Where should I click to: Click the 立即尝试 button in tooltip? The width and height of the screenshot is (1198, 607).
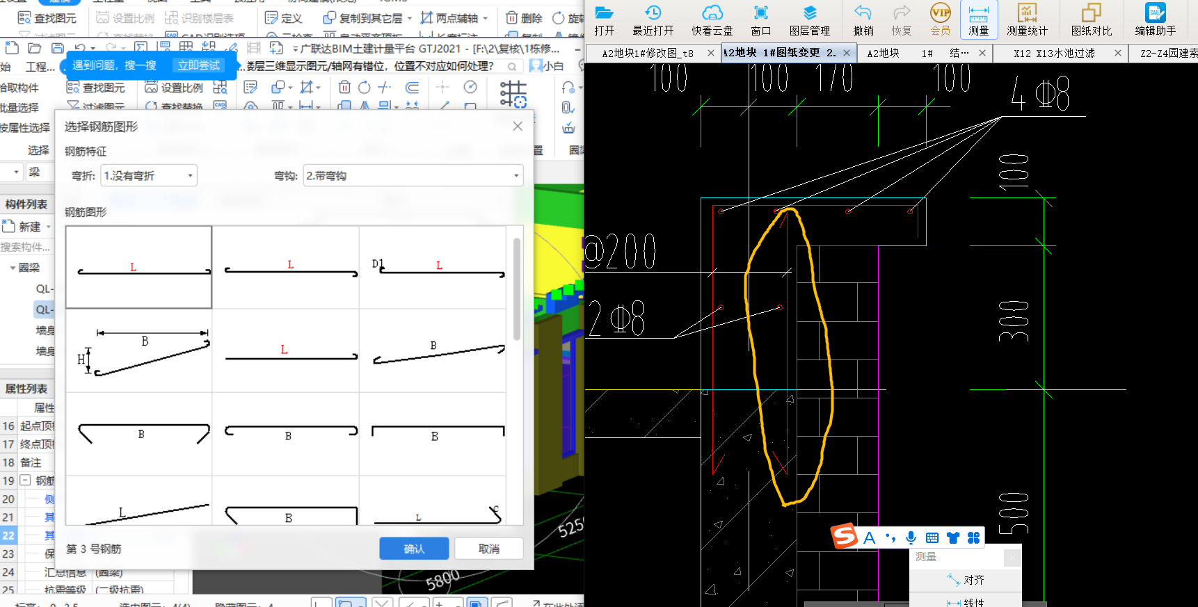(199, 65)
